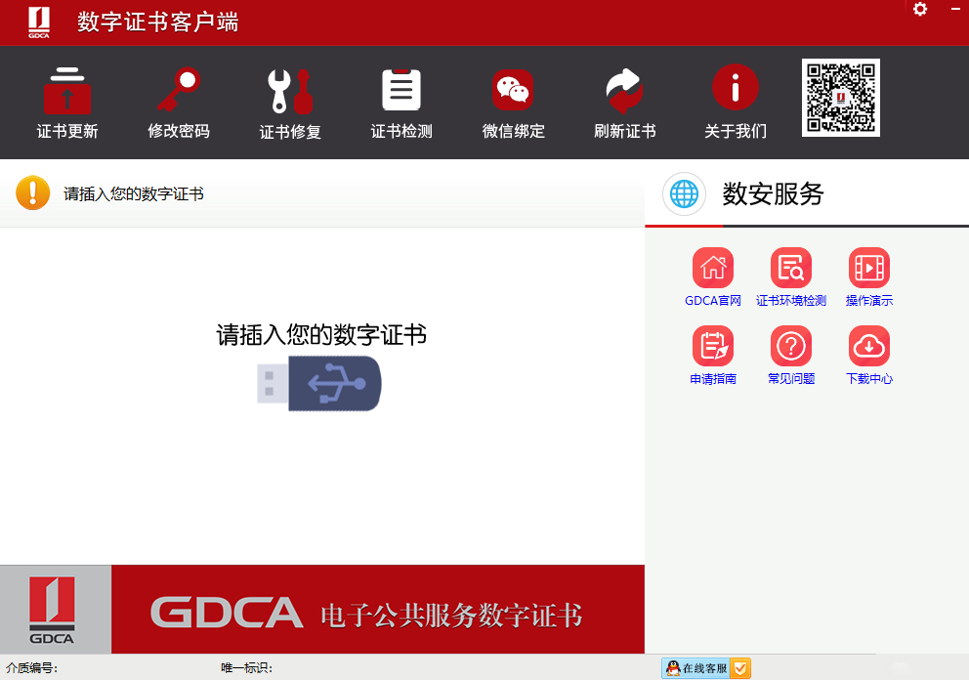Click the 数字证书客户端 title text
This screenshot has height=680, width=969.
[x=157, y=22]
